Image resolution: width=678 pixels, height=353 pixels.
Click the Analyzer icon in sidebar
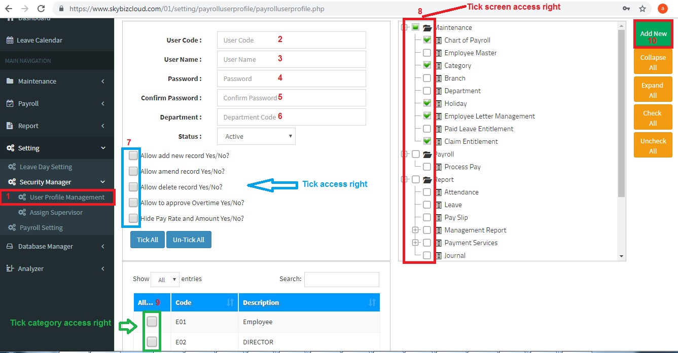[10, 269]
